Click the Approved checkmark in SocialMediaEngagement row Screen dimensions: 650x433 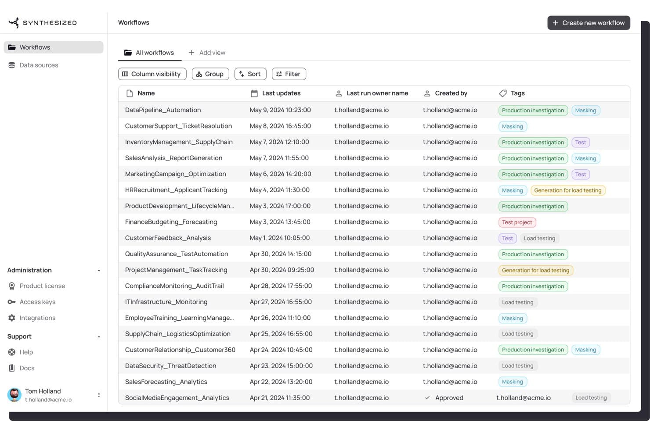[x=427, y=398]
